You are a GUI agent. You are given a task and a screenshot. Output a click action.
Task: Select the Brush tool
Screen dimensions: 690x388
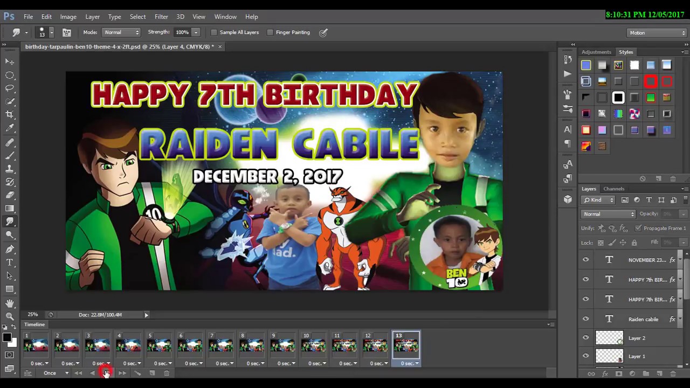(x=10, y=156)
